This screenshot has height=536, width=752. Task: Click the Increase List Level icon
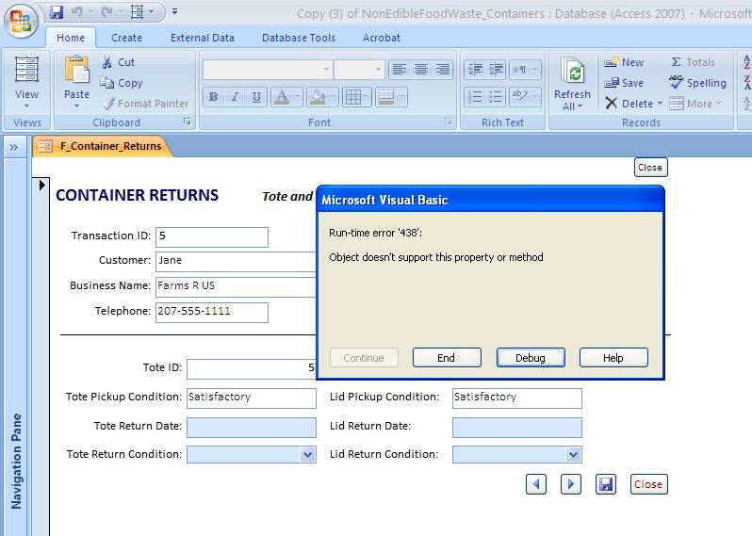click(496, 70)
